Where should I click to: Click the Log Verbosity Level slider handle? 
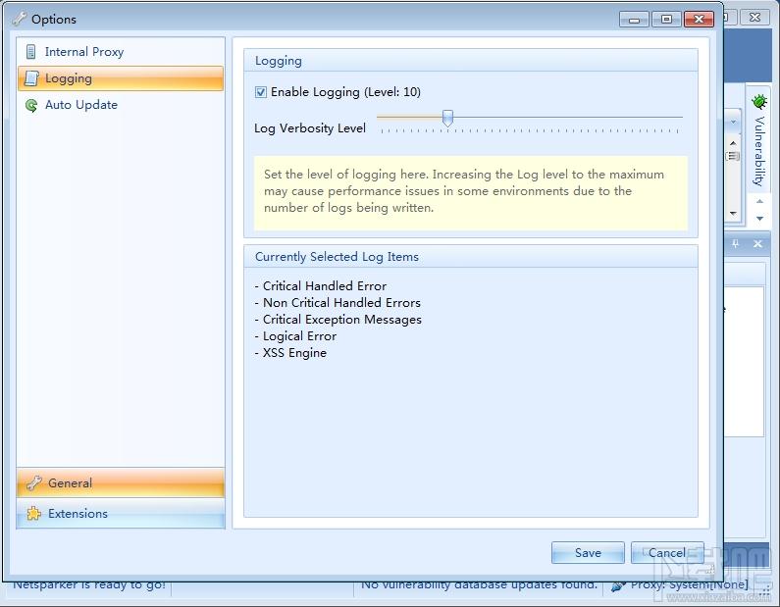pyautogui.click(x=447, y=119)
